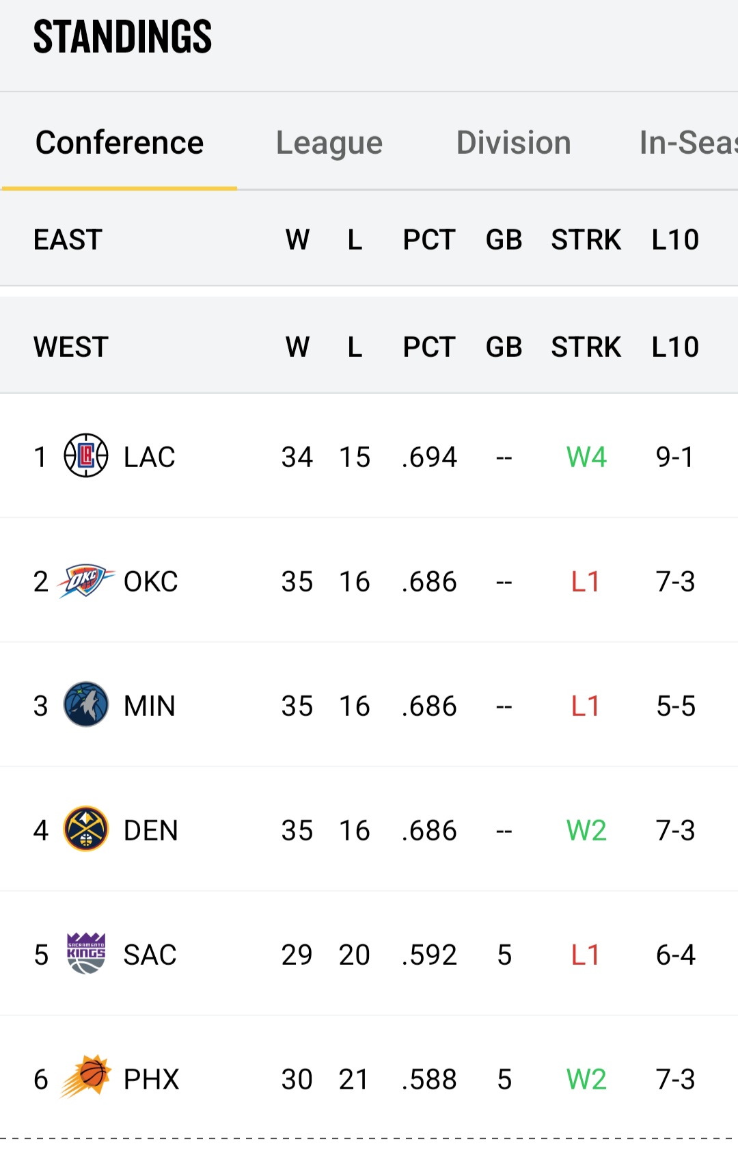This screenshot has height=1157, width=738.
Task: Click the EAST STRK column header
Action: coord(586,240)
